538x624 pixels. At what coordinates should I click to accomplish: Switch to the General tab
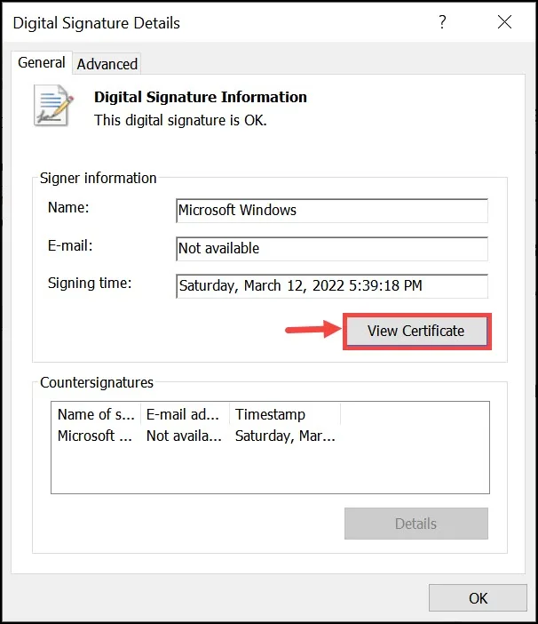(x=42, y=63)
